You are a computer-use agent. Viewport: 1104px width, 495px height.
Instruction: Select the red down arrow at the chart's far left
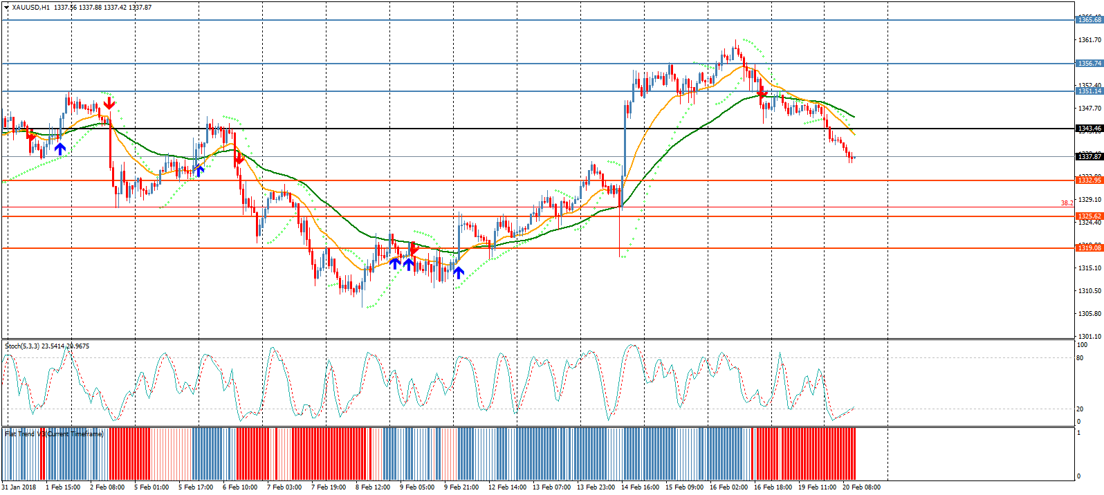pyautogui.click(x=31, y=135)
